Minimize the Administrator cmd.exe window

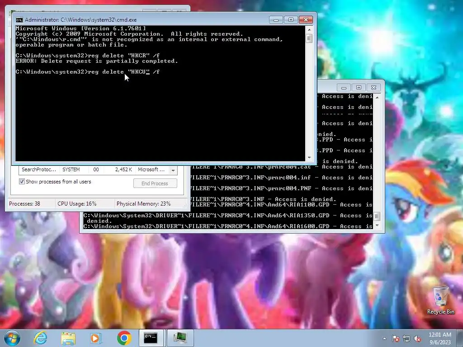276,20
